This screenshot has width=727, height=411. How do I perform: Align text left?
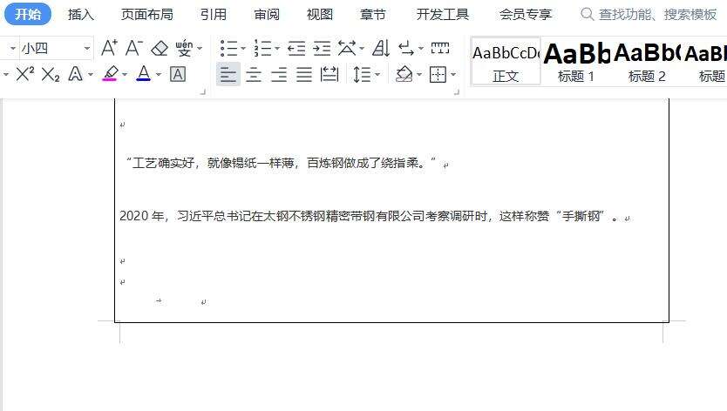pyautogui.click(x=228, y=74)
